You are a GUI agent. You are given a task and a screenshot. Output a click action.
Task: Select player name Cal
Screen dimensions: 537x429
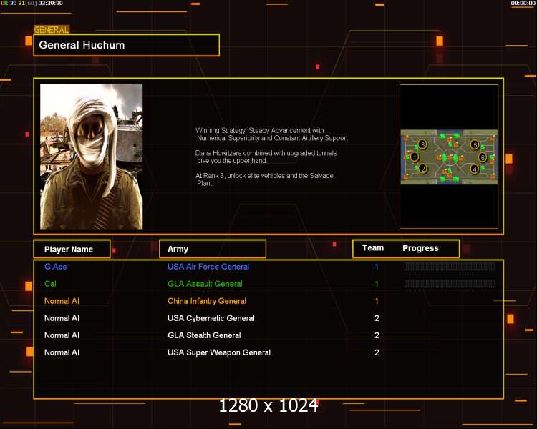50,284
